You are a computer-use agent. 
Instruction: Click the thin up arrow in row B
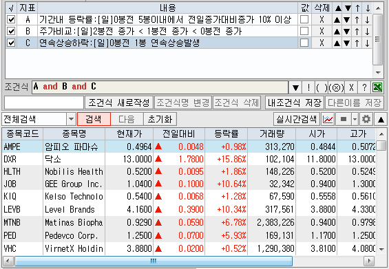357,32
